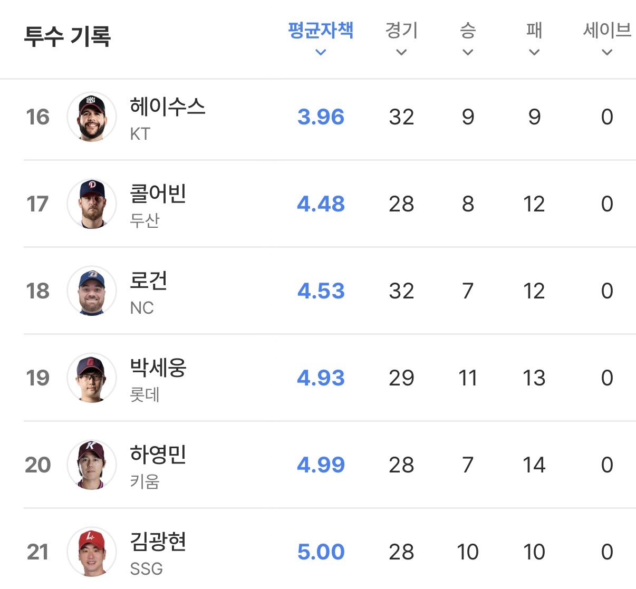Select the 경기 column header
636x589 pixels.
click(401, 30)
